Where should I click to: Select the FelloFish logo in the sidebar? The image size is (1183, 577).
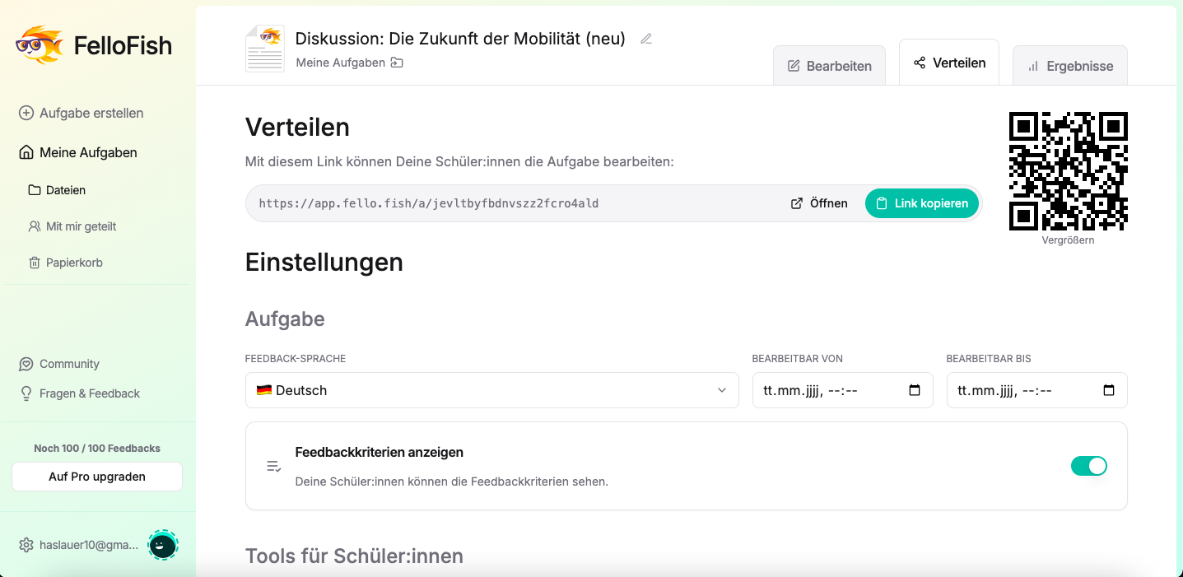click(93, 45)
